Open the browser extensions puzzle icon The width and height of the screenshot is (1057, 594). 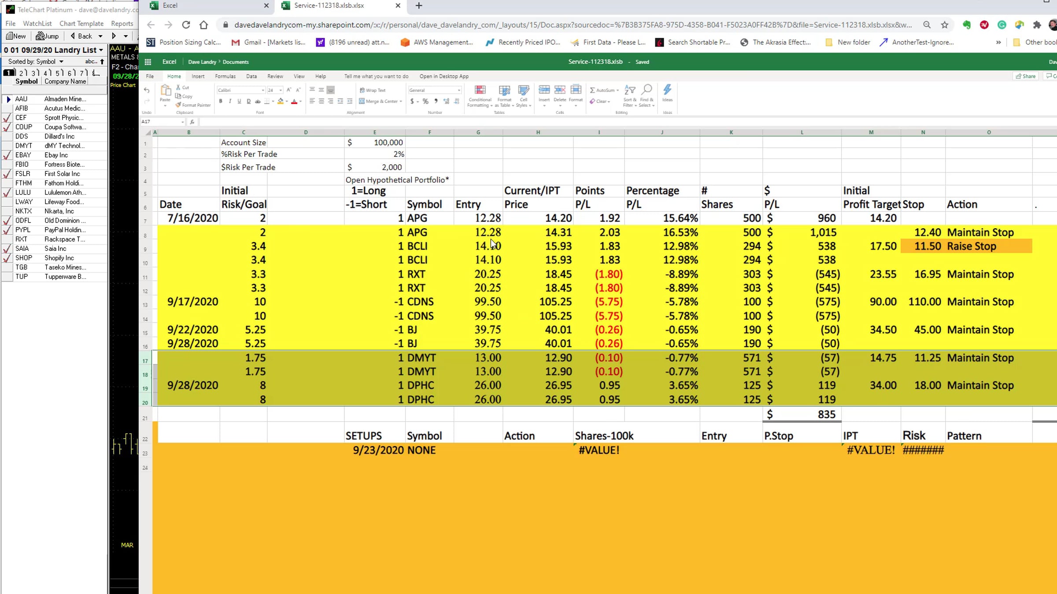click(x=1037, y=25)
